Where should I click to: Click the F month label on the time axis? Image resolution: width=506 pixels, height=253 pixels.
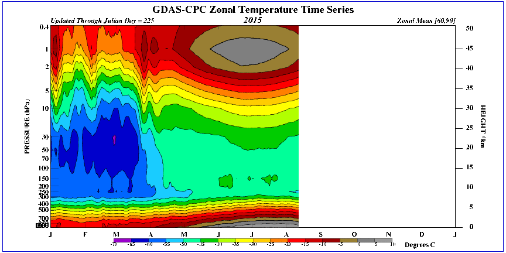[85, 234]
